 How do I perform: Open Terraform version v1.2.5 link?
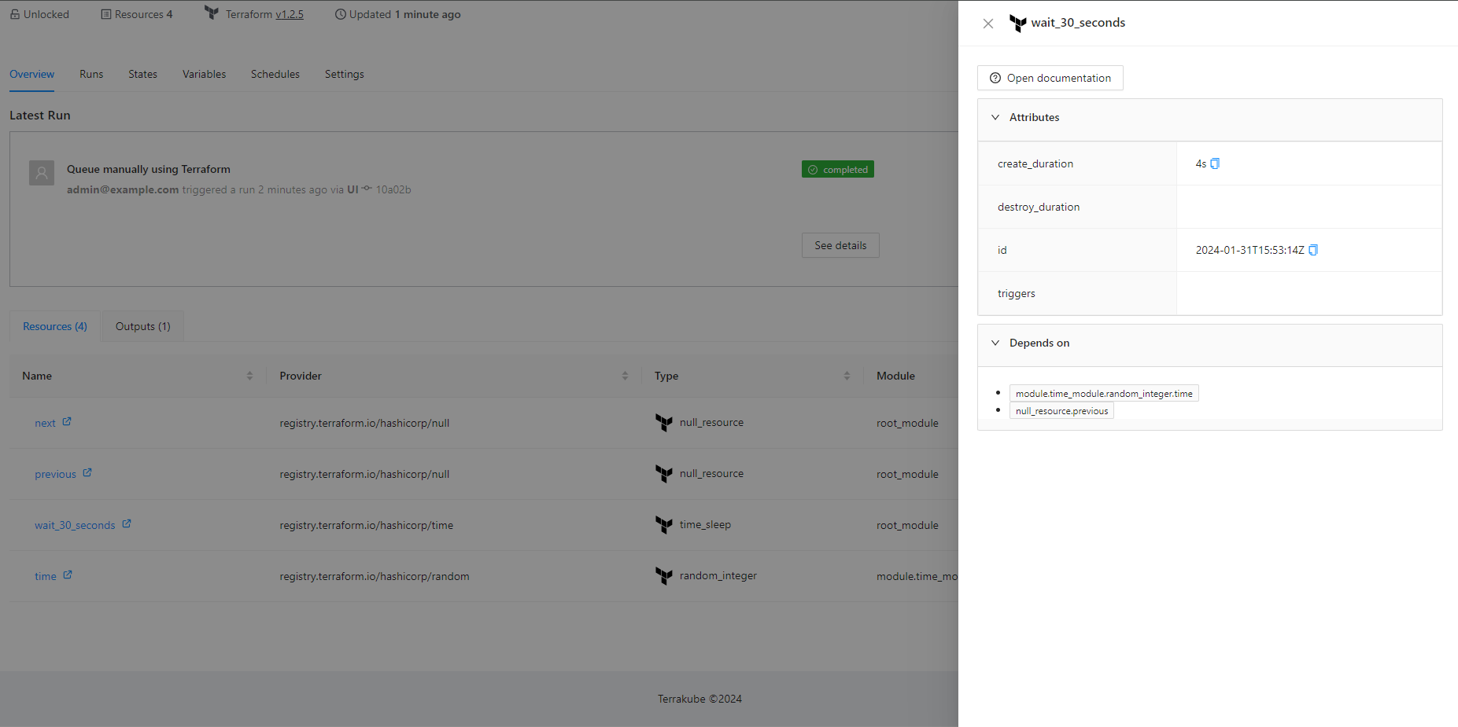[x=289, y=14]
